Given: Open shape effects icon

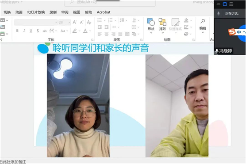Looking at the screenshot, I should [186, 34].
